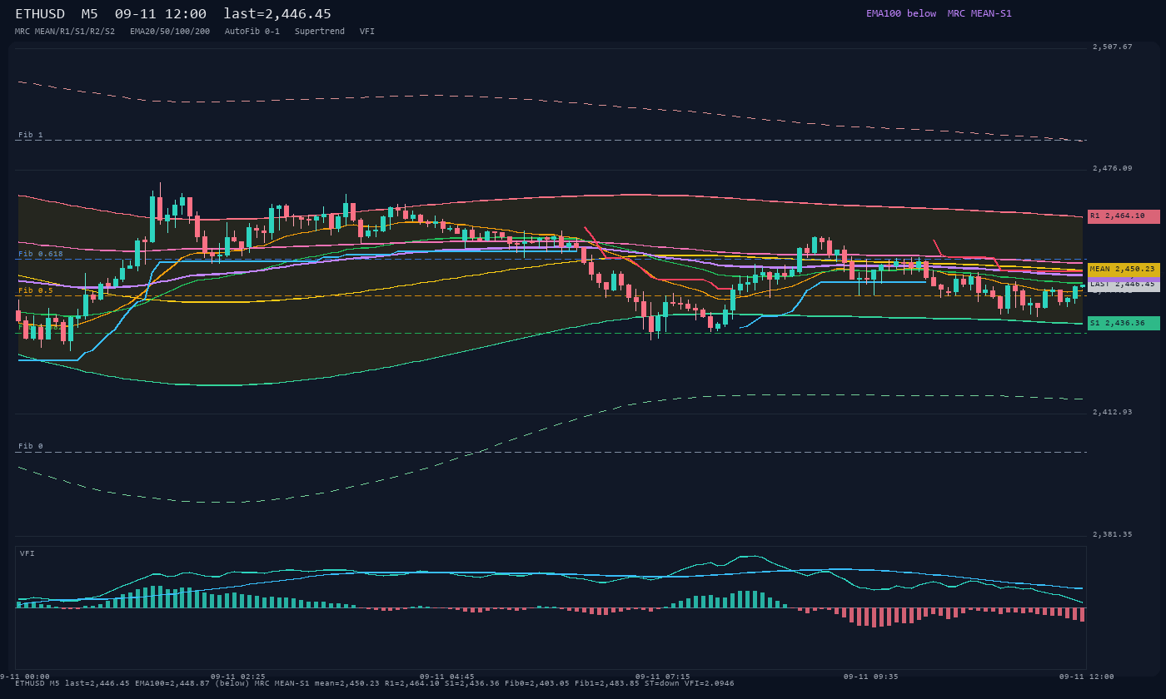Click the 2,476.09 price axis label
The image size is (1166, 699).
(1113, 168)
